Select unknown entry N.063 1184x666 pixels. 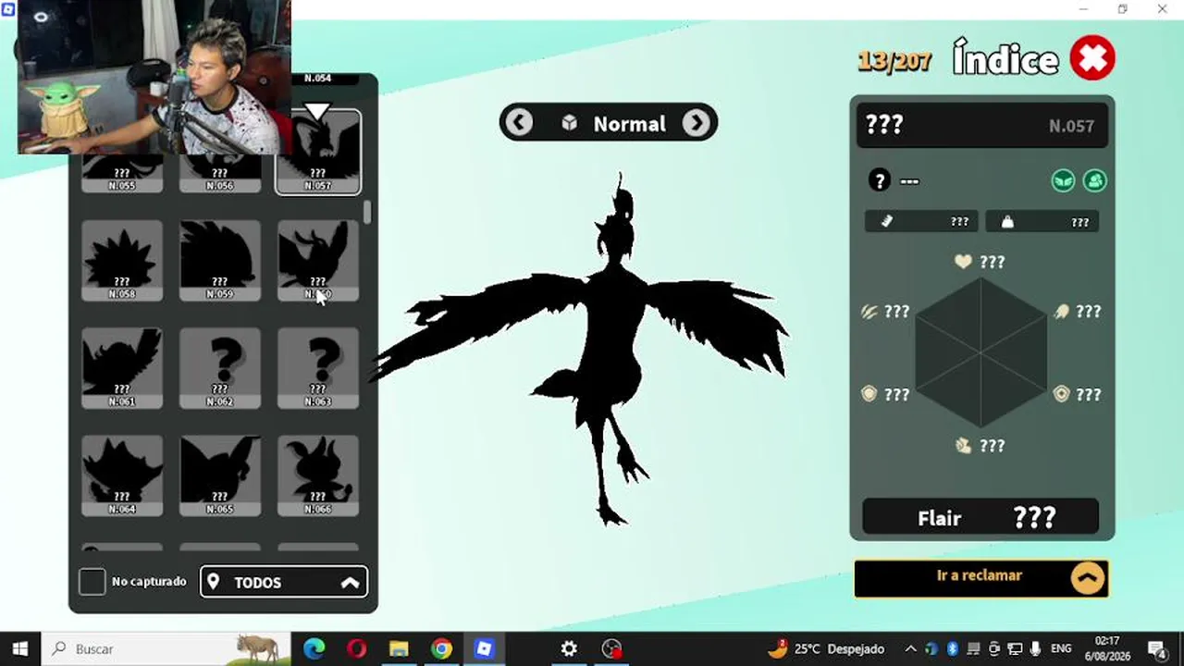pos(318,368)
